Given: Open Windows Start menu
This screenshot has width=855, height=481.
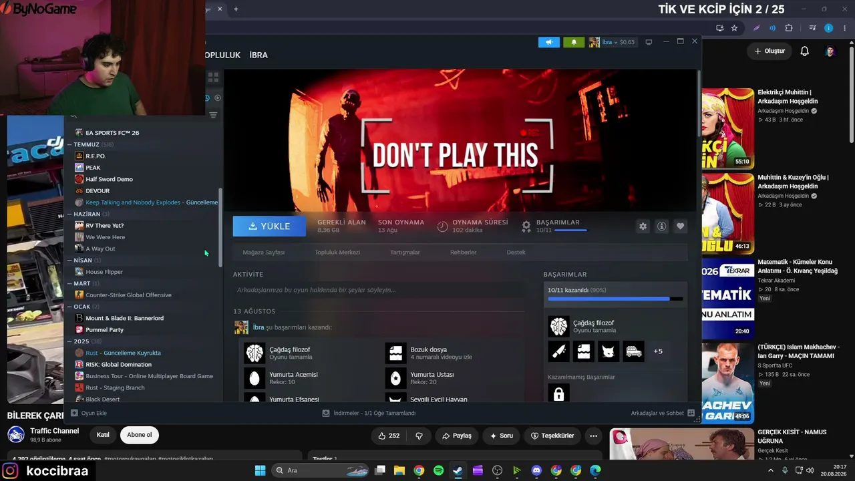Looking at the screenshot, I should pos(261,470).
